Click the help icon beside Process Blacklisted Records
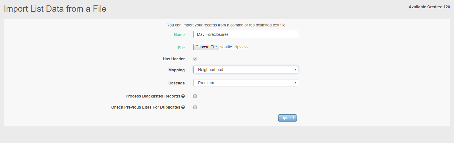 183,96
